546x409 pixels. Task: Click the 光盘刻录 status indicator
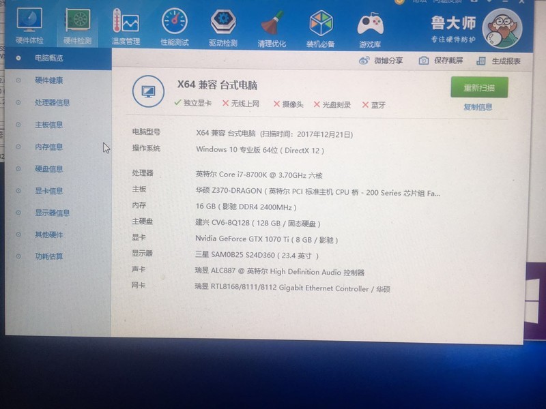pyautogui.click(x=332, y=105)
